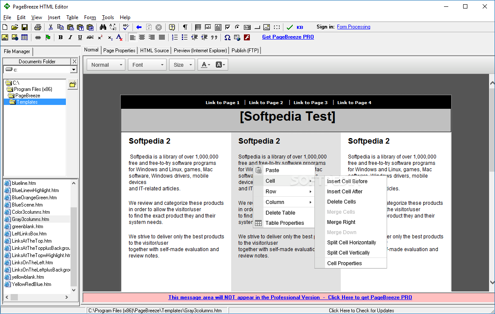Apply bold with the B icon

pos(61,37)
